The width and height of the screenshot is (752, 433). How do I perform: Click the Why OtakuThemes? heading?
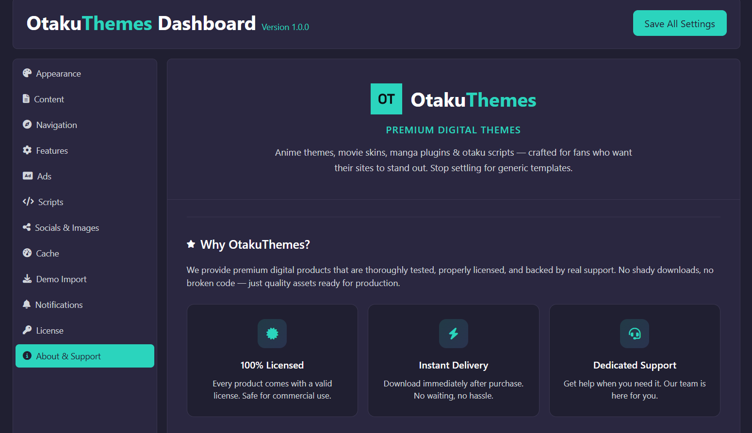[x=255, y=244]
